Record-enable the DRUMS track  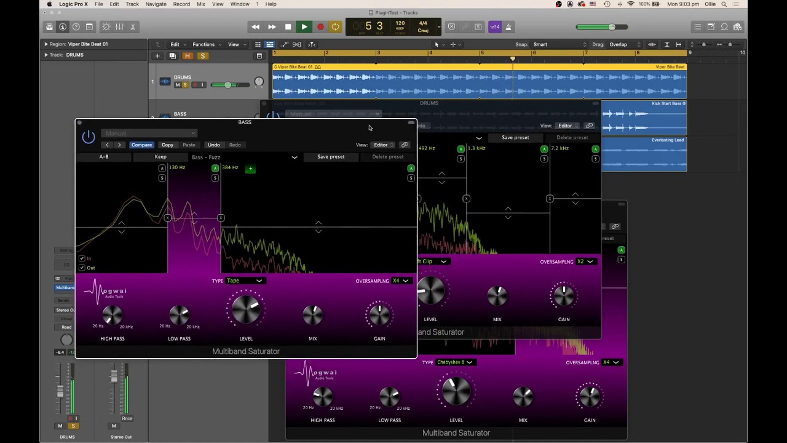pyautogui.click(x=195, y=85)
